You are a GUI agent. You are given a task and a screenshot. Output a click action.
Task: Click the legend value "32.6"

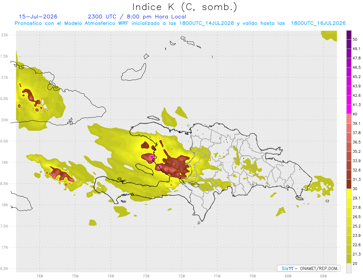[357, 170]
